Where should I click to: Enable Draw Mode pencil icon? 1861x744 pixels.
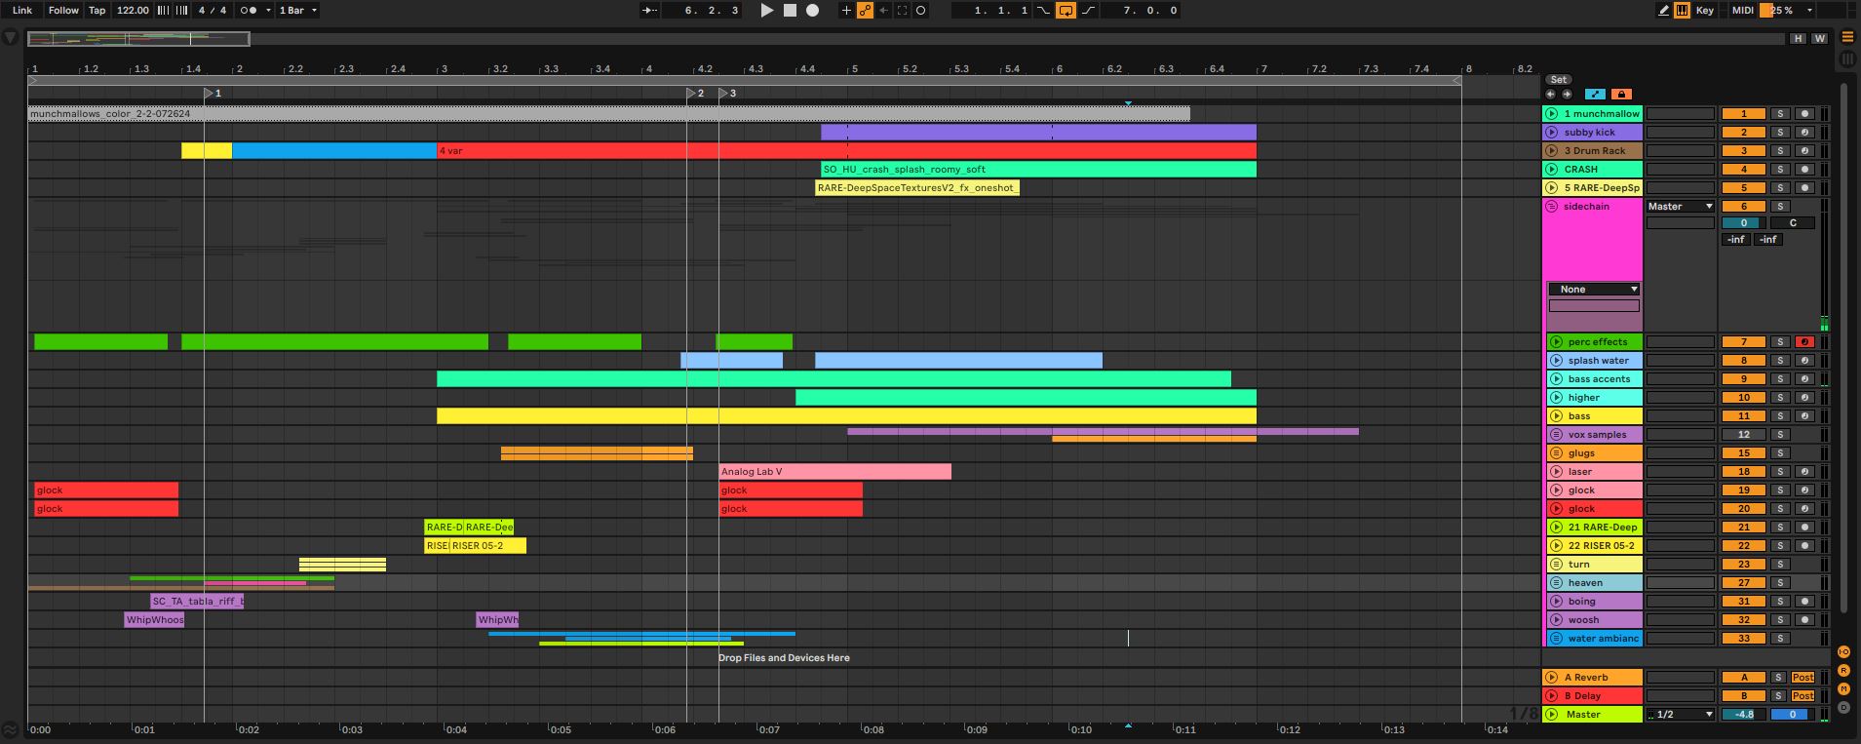pos(1663,11)
